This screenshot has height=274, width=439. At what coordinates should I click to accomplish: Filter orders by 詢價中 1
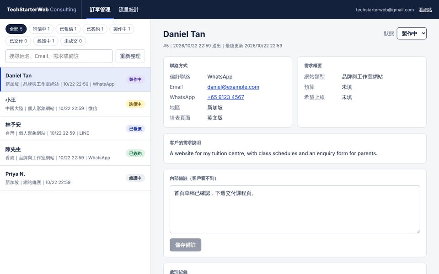[x=41, y=29]
